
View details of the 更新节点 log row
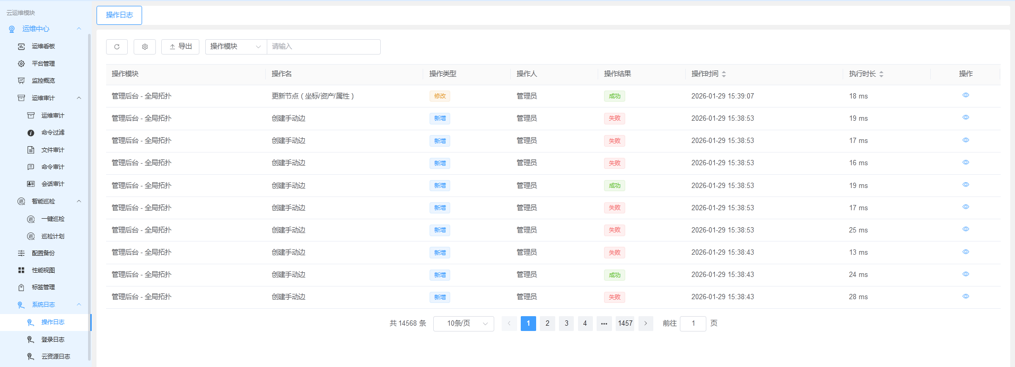(x=966, y=95)
